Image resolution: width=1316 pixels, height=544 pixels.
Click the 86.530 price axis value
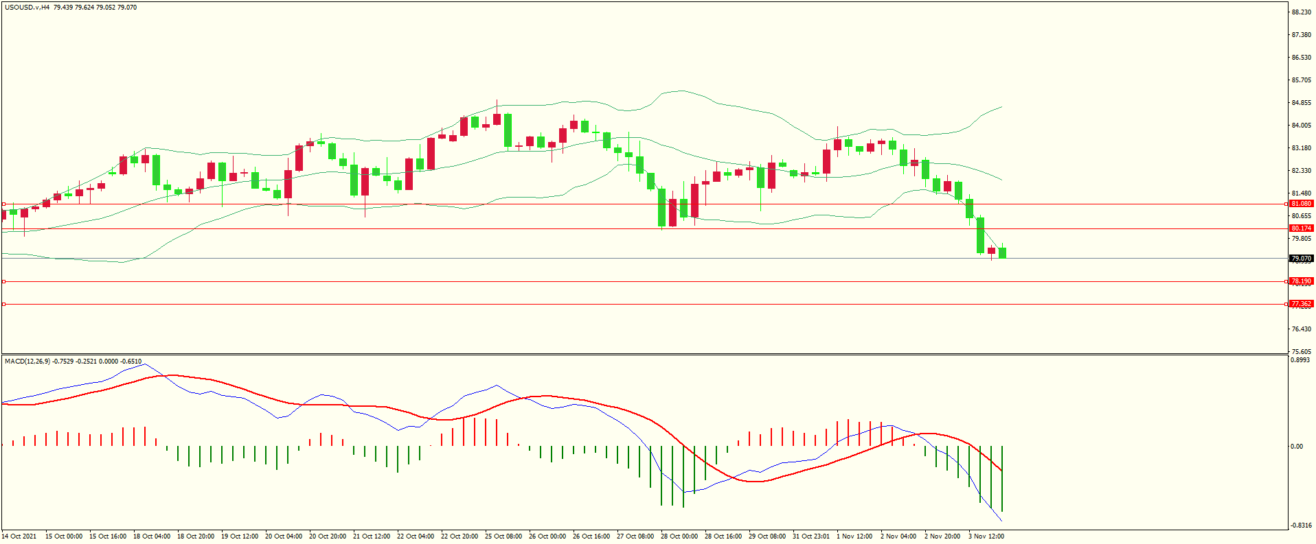(1302, 58)
